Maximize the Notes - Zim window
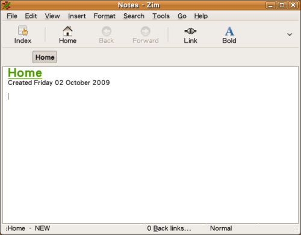Image resolution: width=301 pixels, height=235 pixels. tap(282, 5)
